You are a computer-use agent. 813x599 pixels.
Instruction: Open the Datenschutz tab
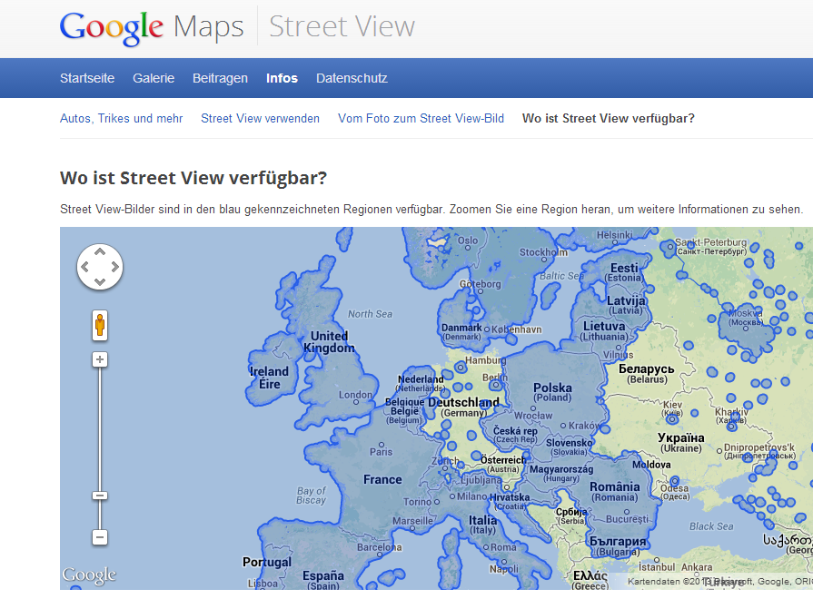click(x=352, y=78)
